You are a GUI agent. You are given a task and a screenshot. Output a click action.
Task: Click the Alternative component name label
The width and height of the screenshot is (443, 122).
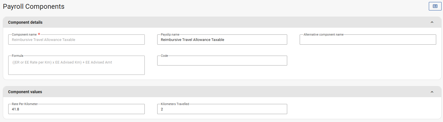tap(324, 34)
